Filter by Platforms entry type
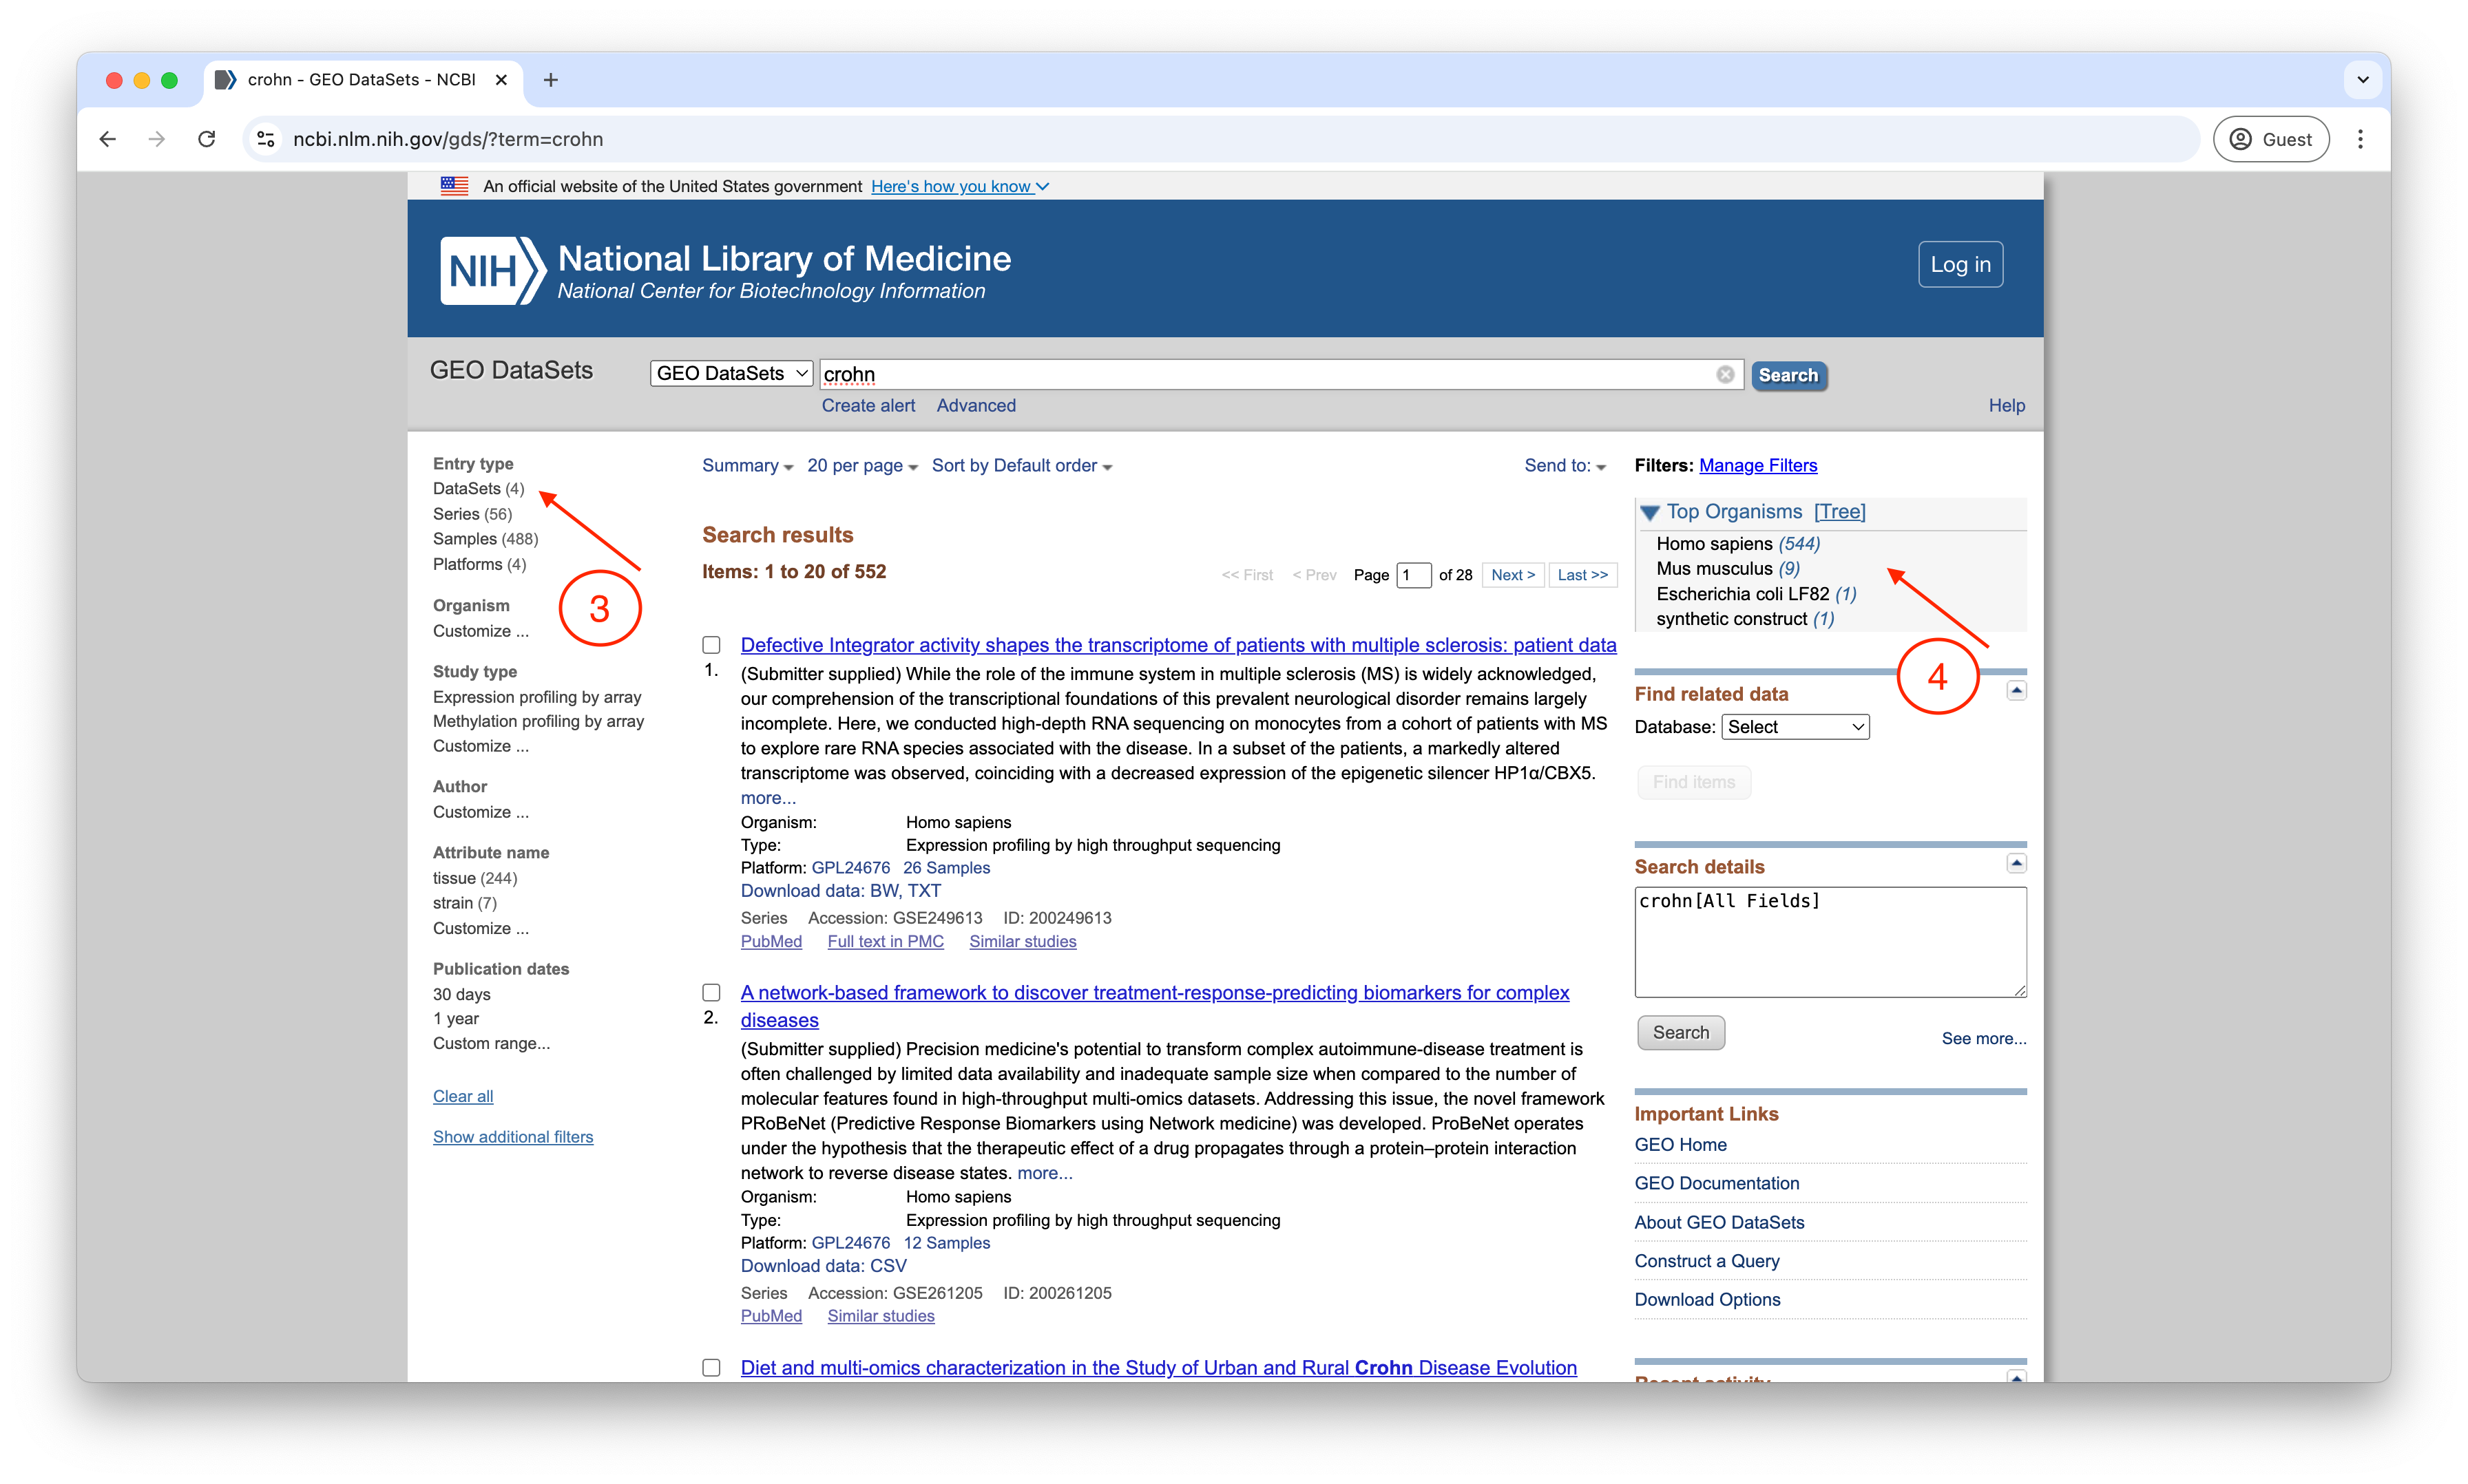 click(479, 564)
